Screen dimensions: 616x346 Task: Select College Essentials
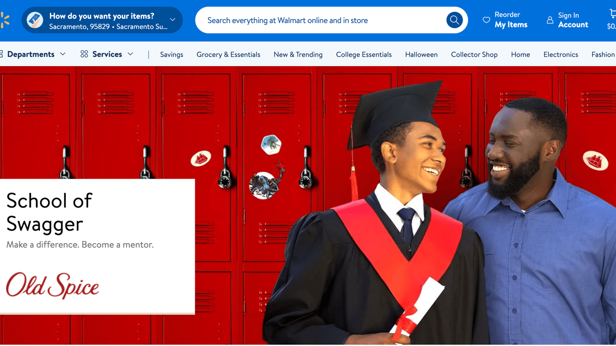click(364, 54)
